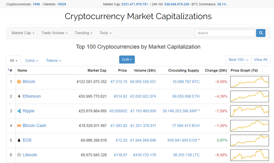Open the Trade Volume menu
Image resolution: width=274 pixels, height=163 pixels.
54,33
